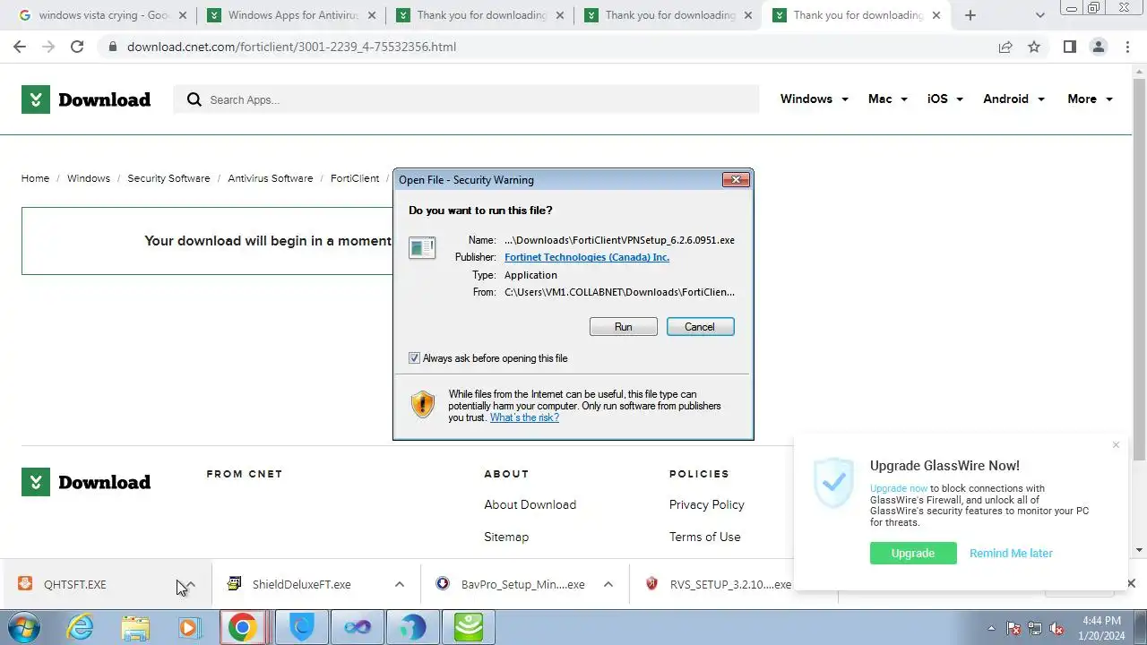The height and width of the screenshot is (645, 1147).
Task: Click Upgrade now link in GlassWire popup
Action: pos(899,488)
